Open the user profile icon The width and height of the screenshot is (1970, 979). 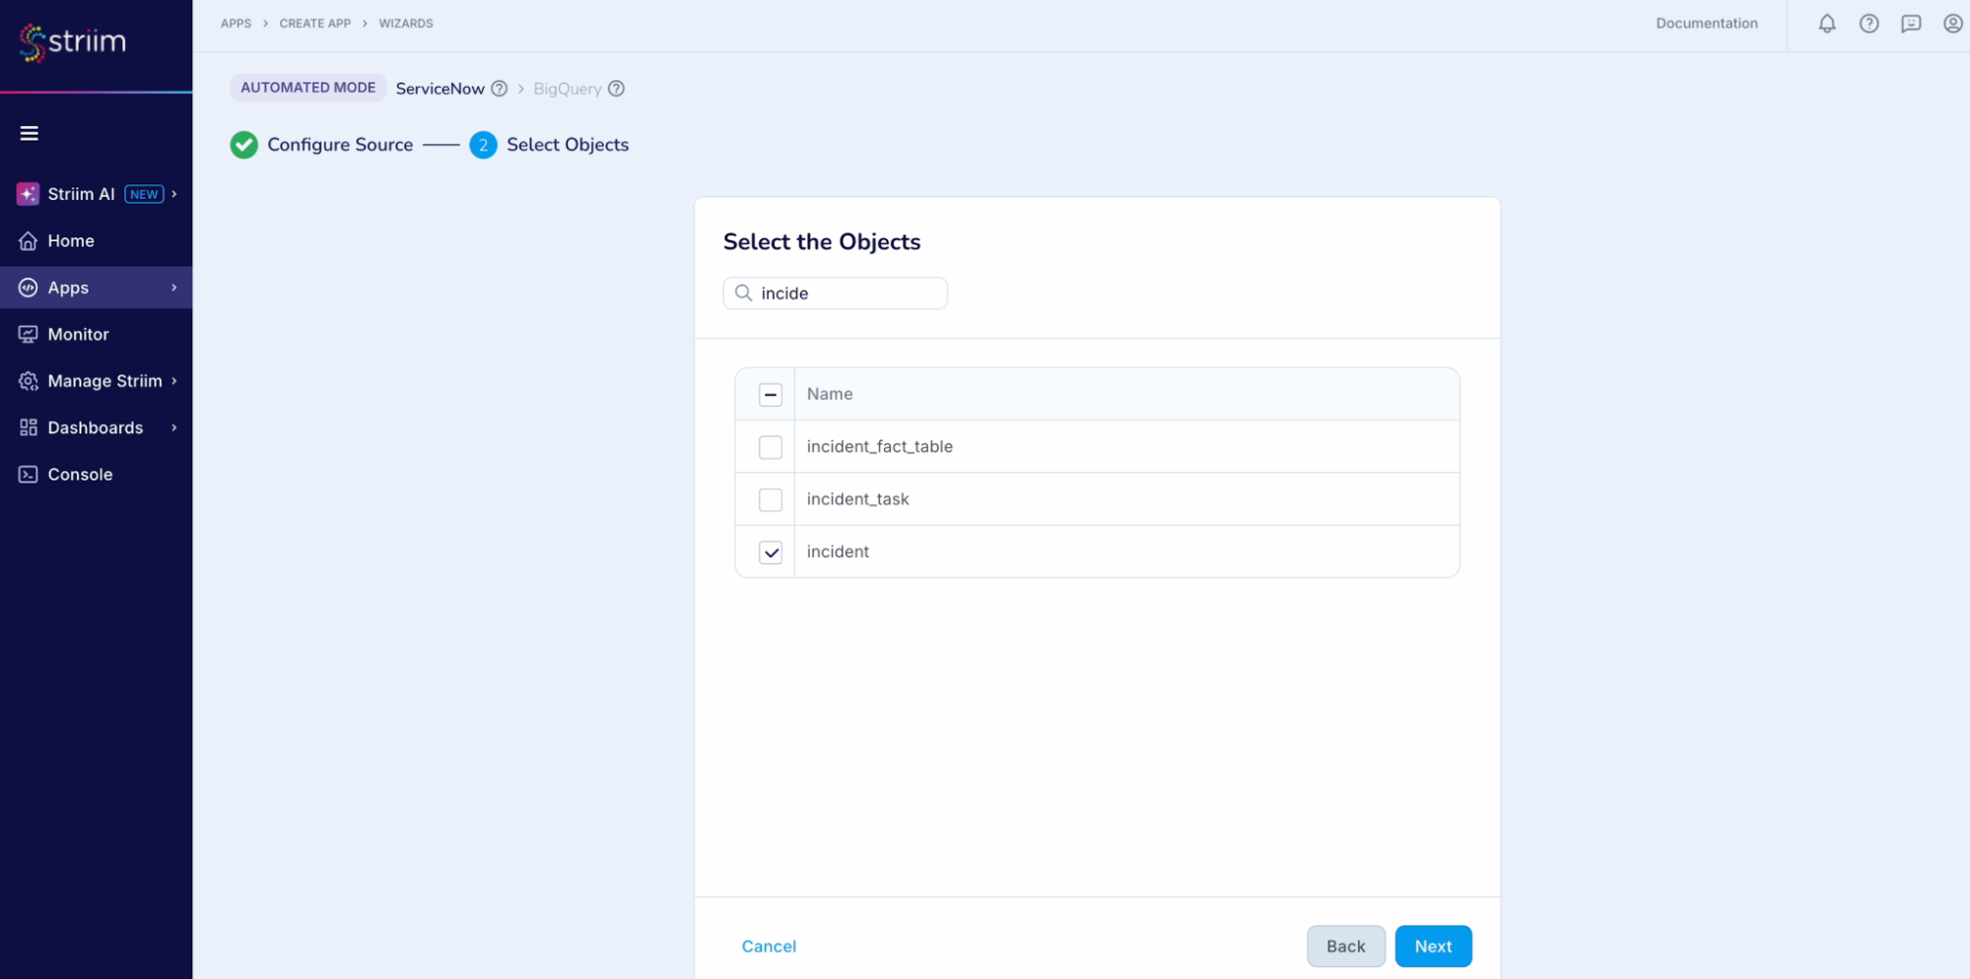coord(1952,24)
